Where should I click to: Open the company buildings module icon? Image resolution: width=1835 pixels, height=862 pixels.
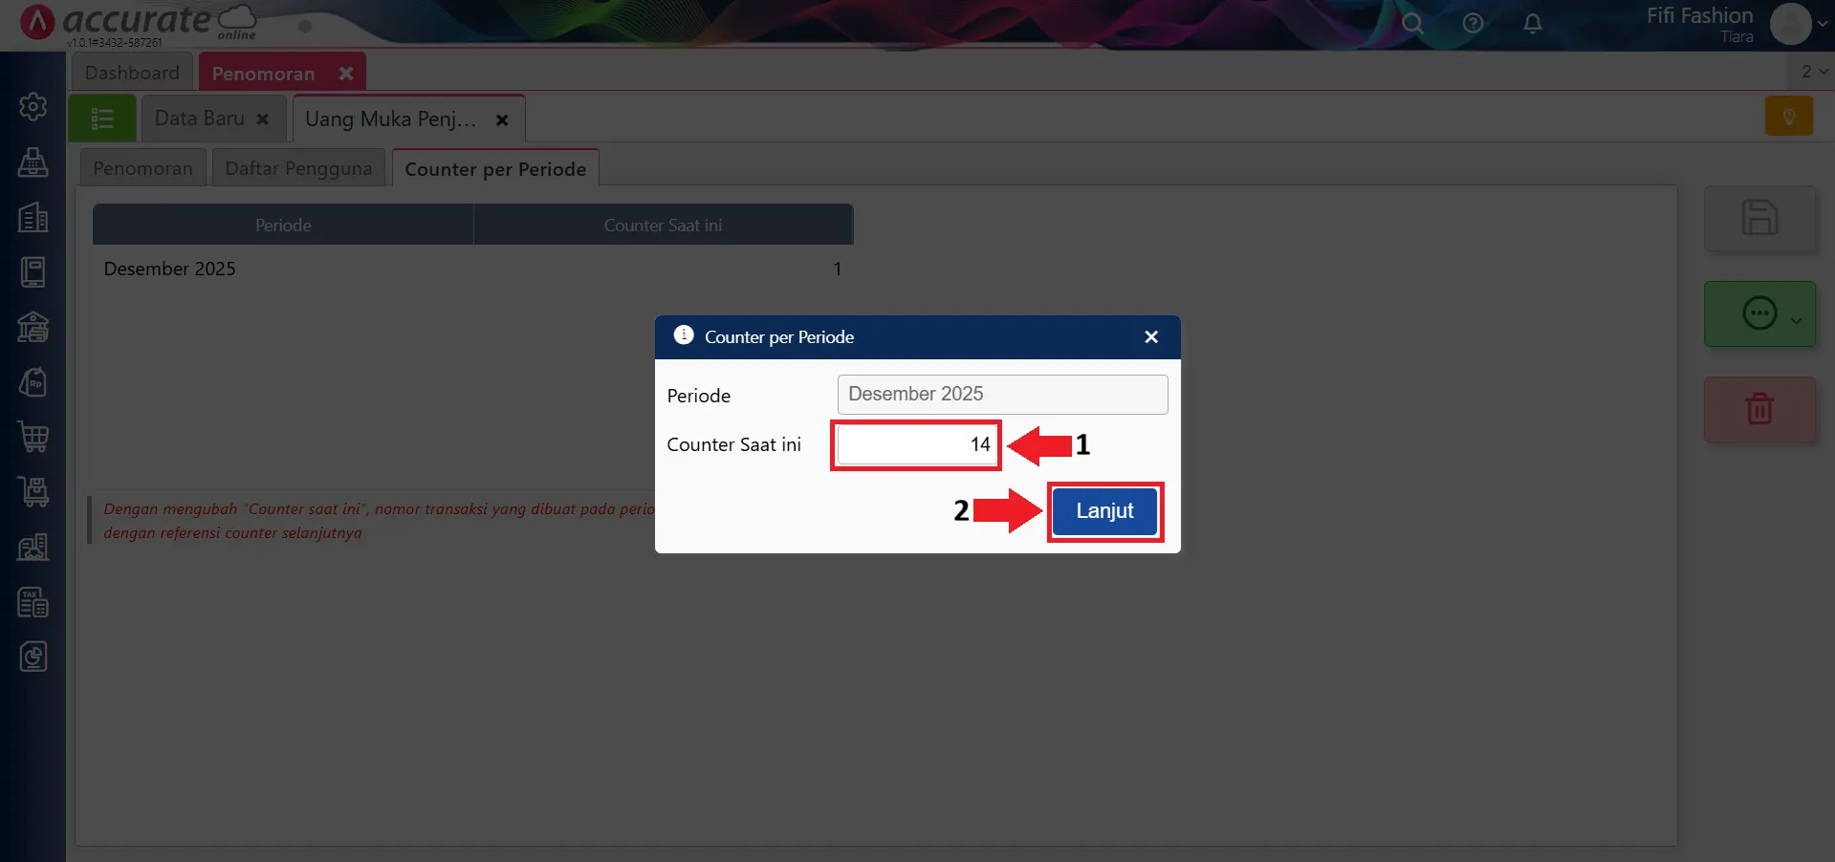point(33,217)
